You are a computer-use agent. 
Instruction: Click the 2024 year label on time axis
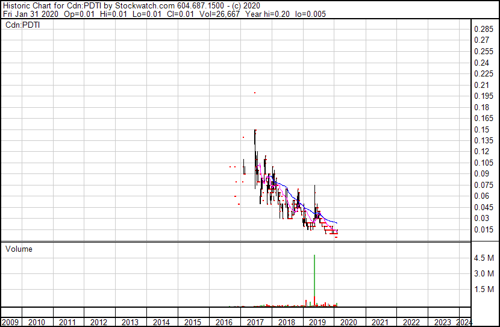click(x=464, y=322)
